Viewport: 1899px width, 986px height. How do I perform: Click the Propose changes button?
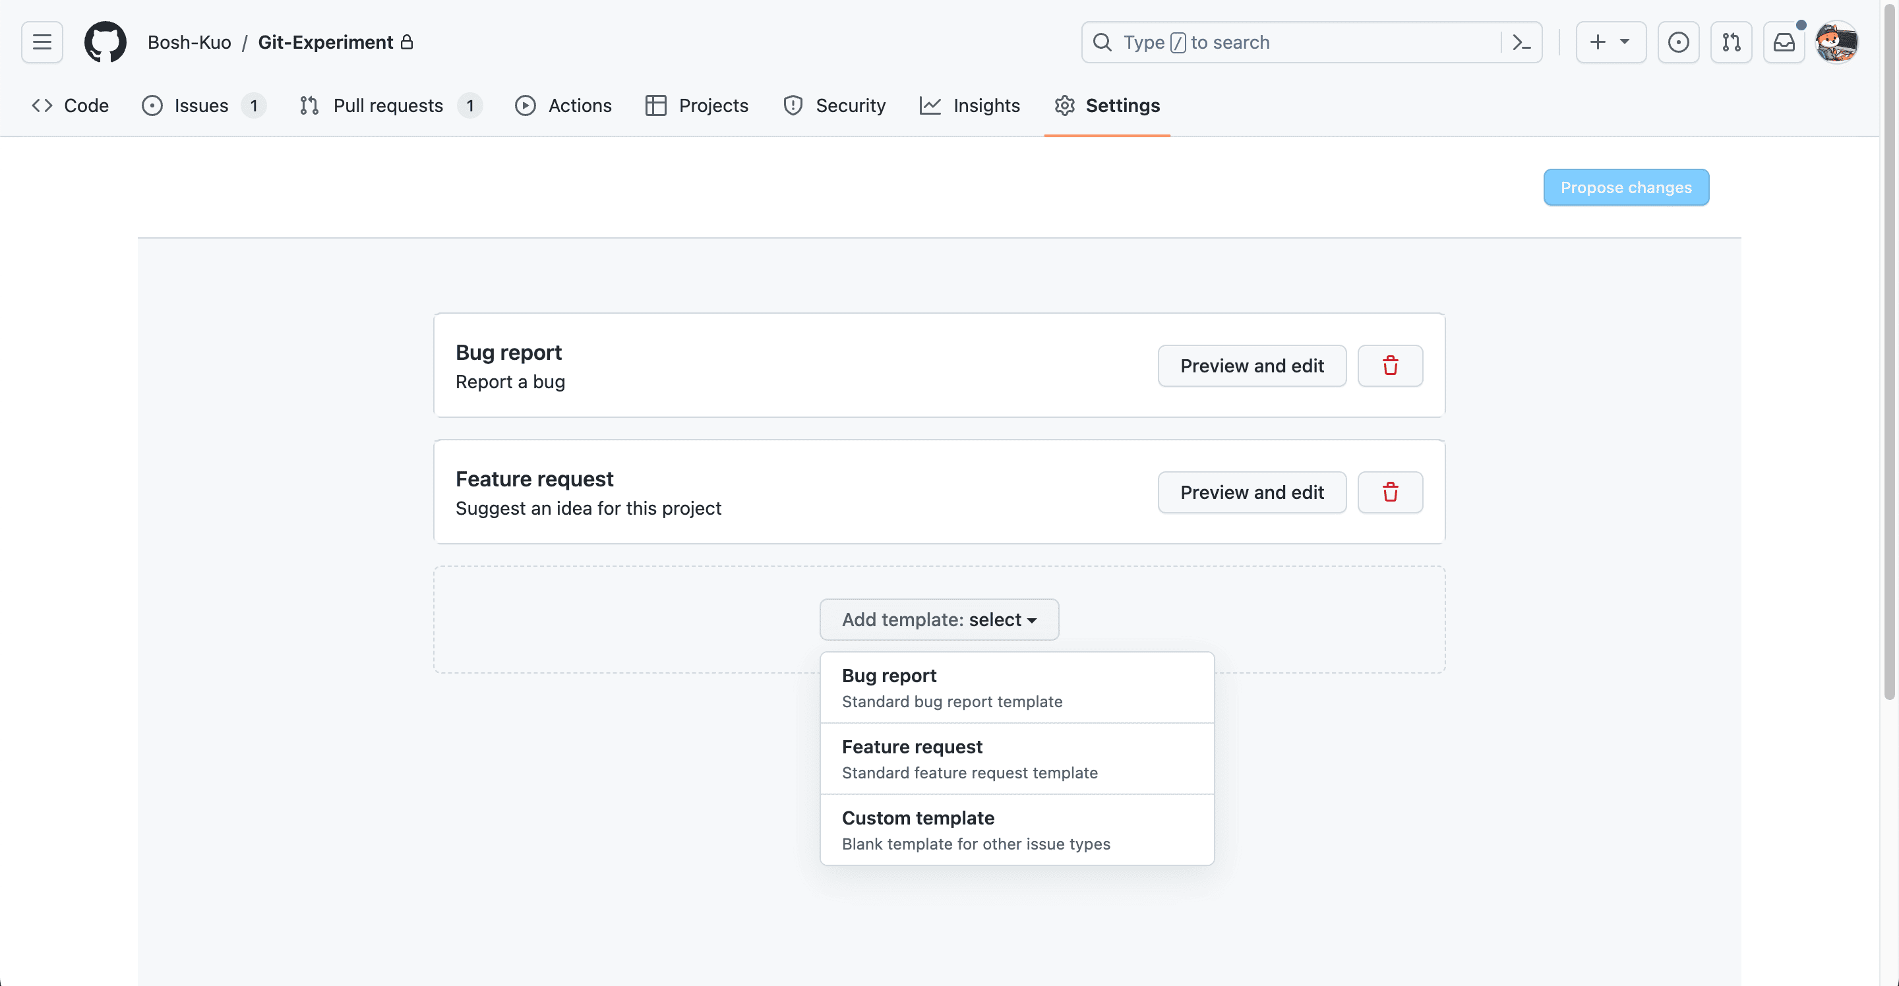[1626, 187]
